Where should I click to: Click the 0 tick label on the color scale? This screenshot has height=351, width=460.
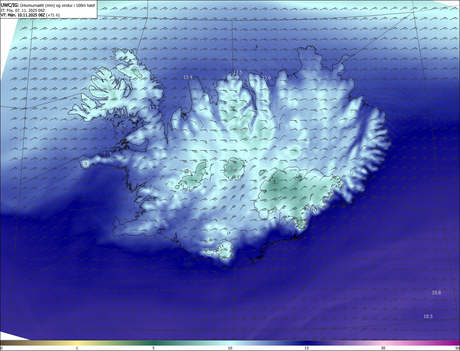tap(1, 348)
